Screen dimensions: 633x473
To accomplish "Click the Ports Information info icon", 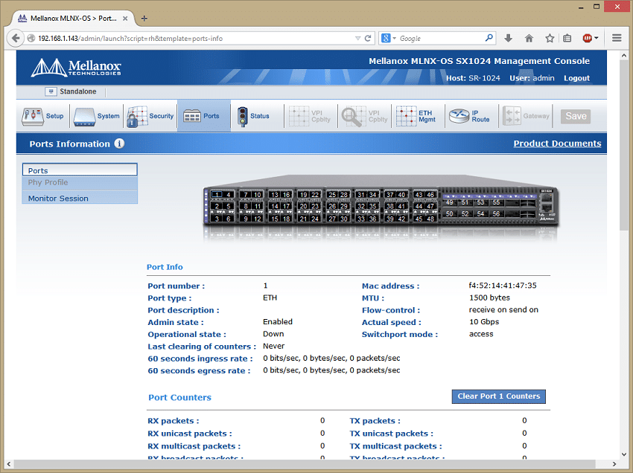I will click(x=119, y=144).
